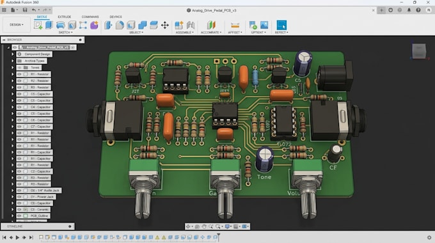The image size is (435, 243).
Task: Expand the Component Design node
Action: click(x=13, y=54)
